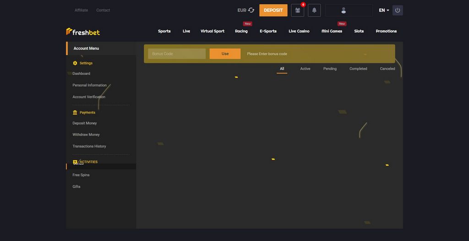Switch to the Active bonuses tab
The image size is (469, 241).
click(x=305, y=68)
